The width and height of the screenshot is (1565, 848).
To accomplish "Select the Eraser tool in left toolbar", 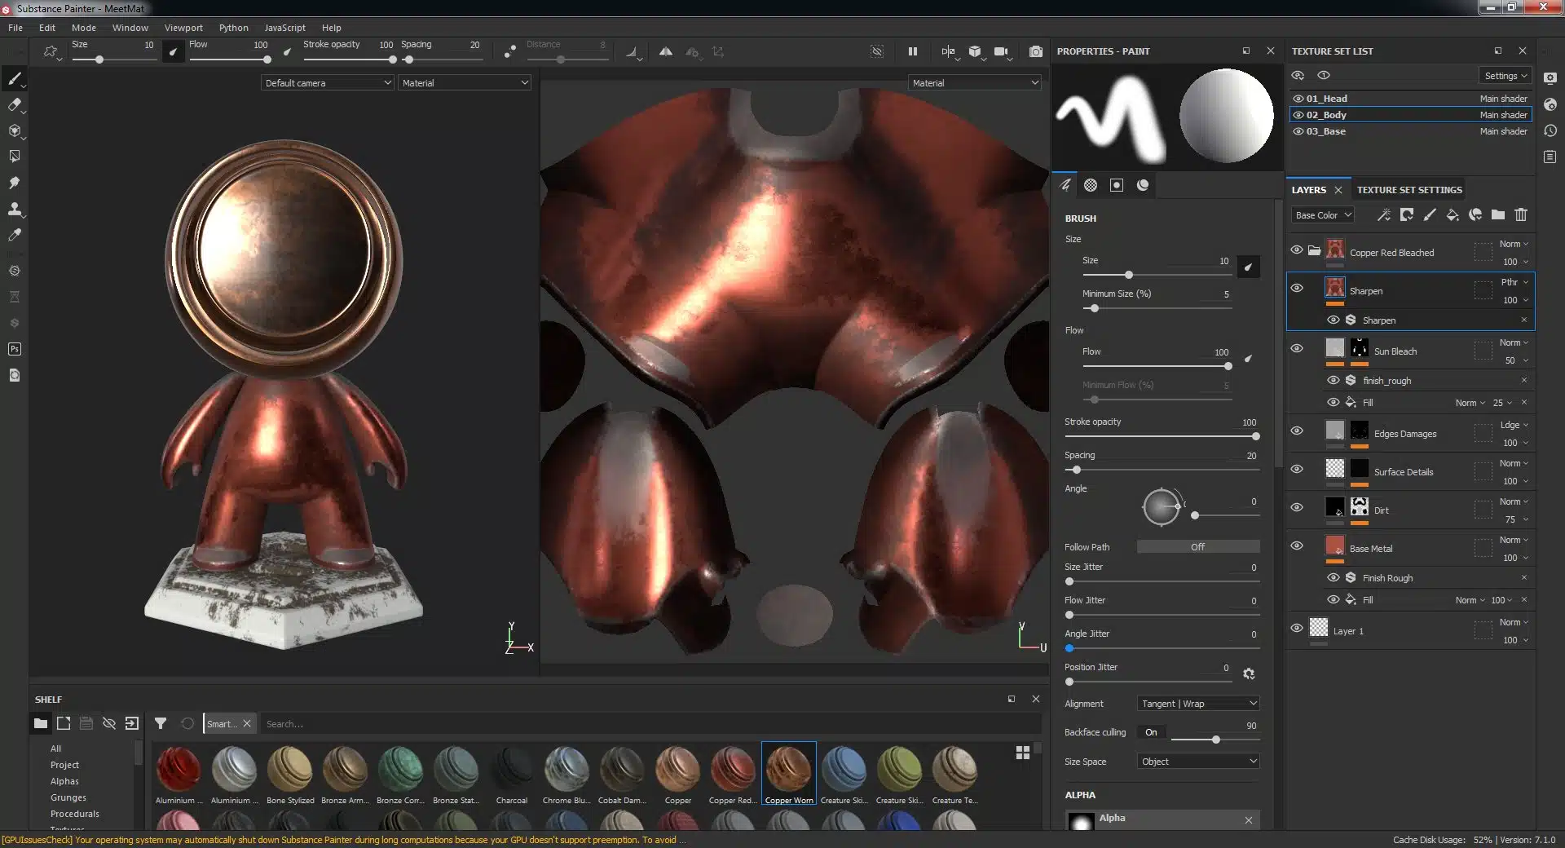I will 14,104.
